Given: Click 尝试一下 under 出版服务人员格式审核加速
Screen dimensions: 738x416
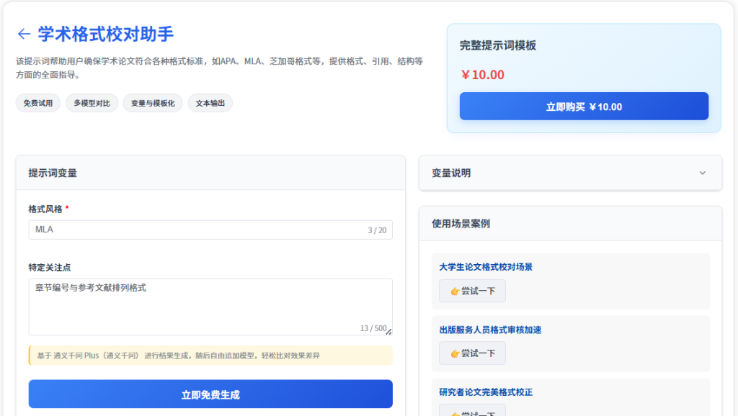Looking at the screenshot, I should click(472, 353).
